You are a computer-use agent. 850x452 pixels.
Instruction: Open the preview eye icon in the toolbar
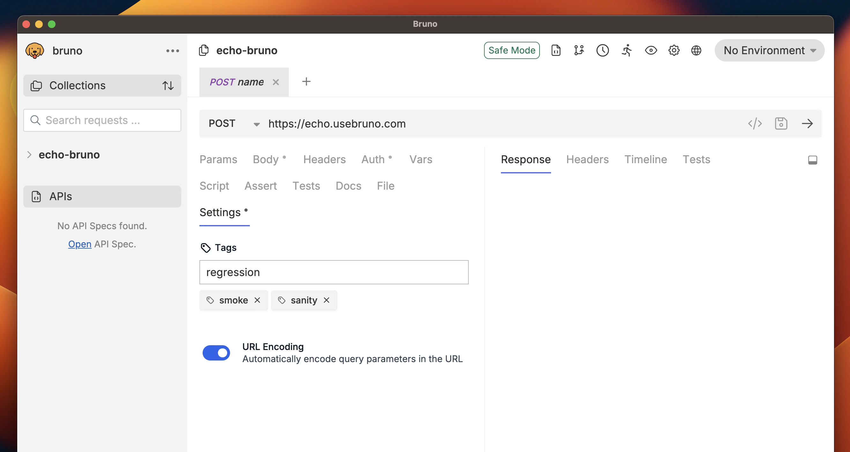(650, 50)
